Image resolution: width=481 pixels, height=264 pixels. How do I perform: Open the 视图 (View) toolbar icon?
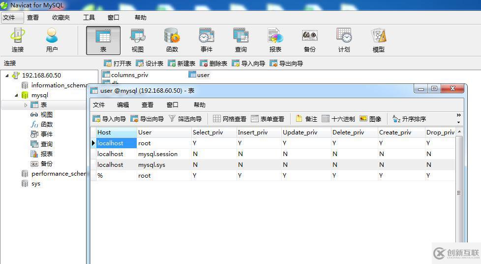pyautogui.click(x=137, y=40)
